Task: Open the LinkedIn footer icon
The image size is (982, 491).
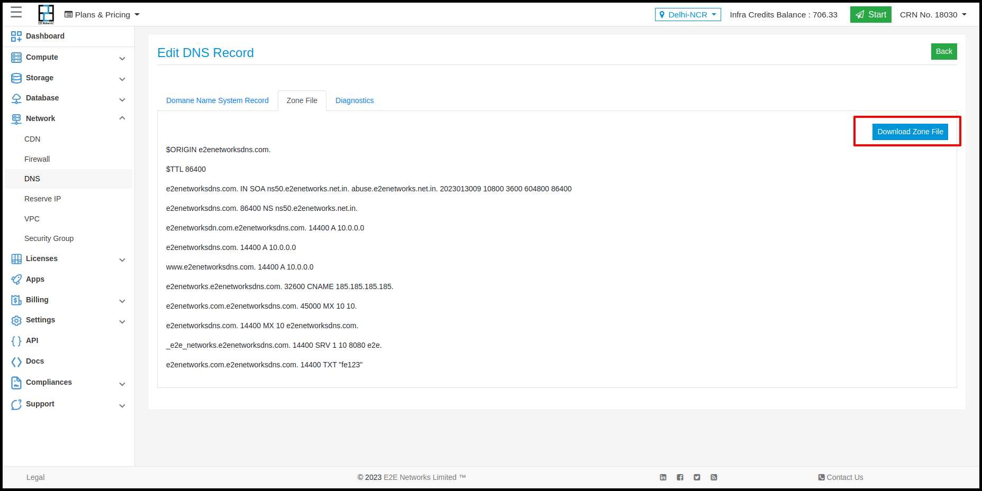Action: pos(663,477)
